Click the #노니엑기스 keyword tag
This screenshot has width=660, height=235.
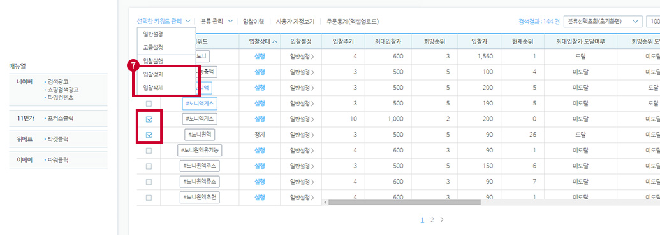(200, 119)
